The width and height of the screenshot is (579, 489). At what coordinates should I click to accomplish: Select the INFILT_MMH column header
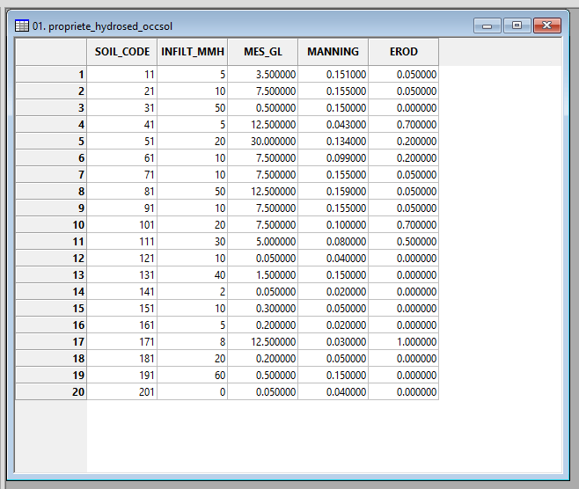click(x=193, y=52)
